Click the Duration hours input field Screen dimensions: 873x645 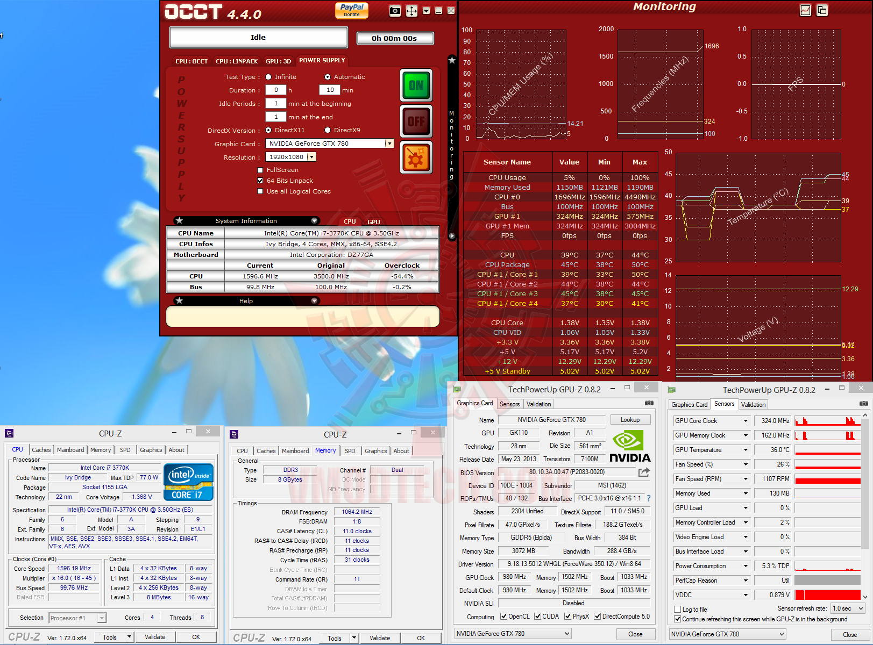coord(276,90)
